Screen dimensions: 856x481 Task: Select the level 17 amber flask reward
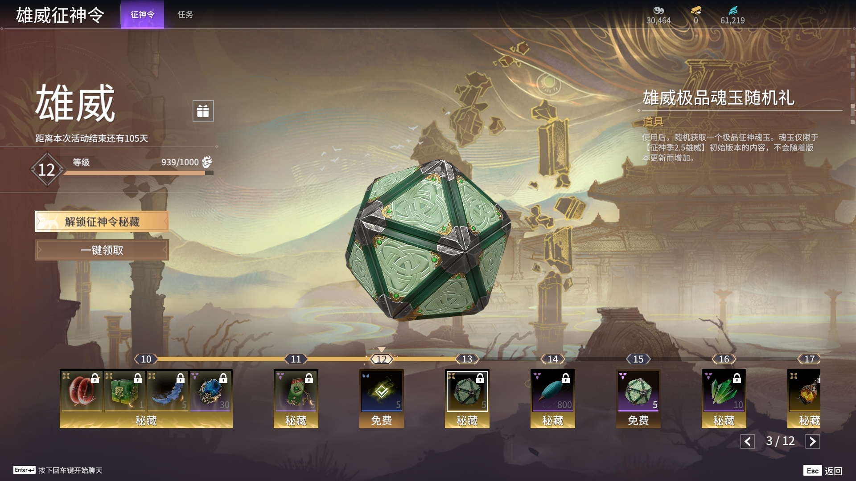pyautogui.click(x=804, y=391)
